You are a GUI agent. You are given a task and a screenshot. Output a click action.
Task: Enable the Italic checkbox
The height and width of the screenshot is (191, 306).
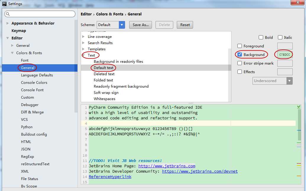[x=280, y=37]
